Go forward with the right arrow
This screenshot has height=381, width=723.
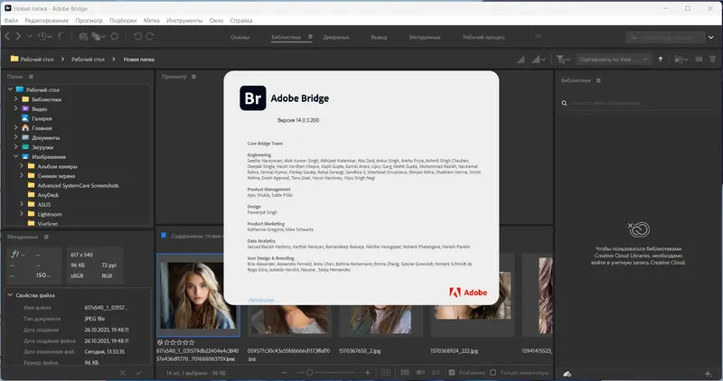(x=18, y=36)
